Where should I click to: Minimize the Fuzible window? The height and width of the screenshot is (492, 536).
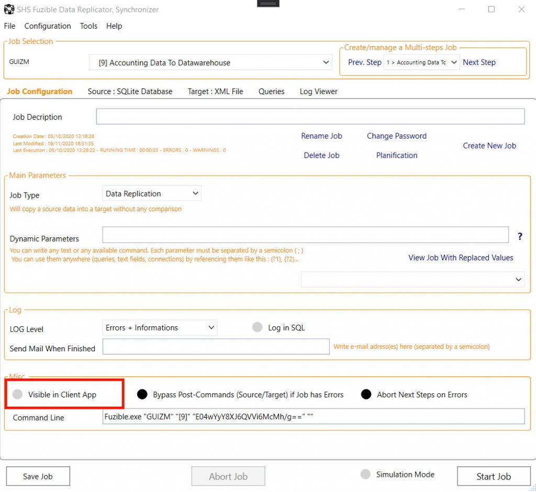coord(462,9)
